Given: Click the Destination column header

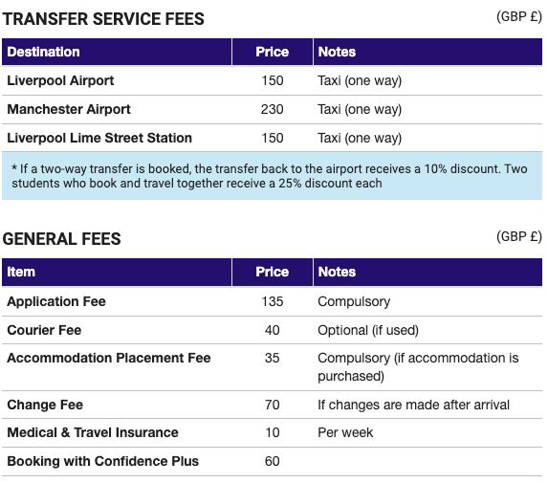Looking at the screenshot, I should coord(43,52).
